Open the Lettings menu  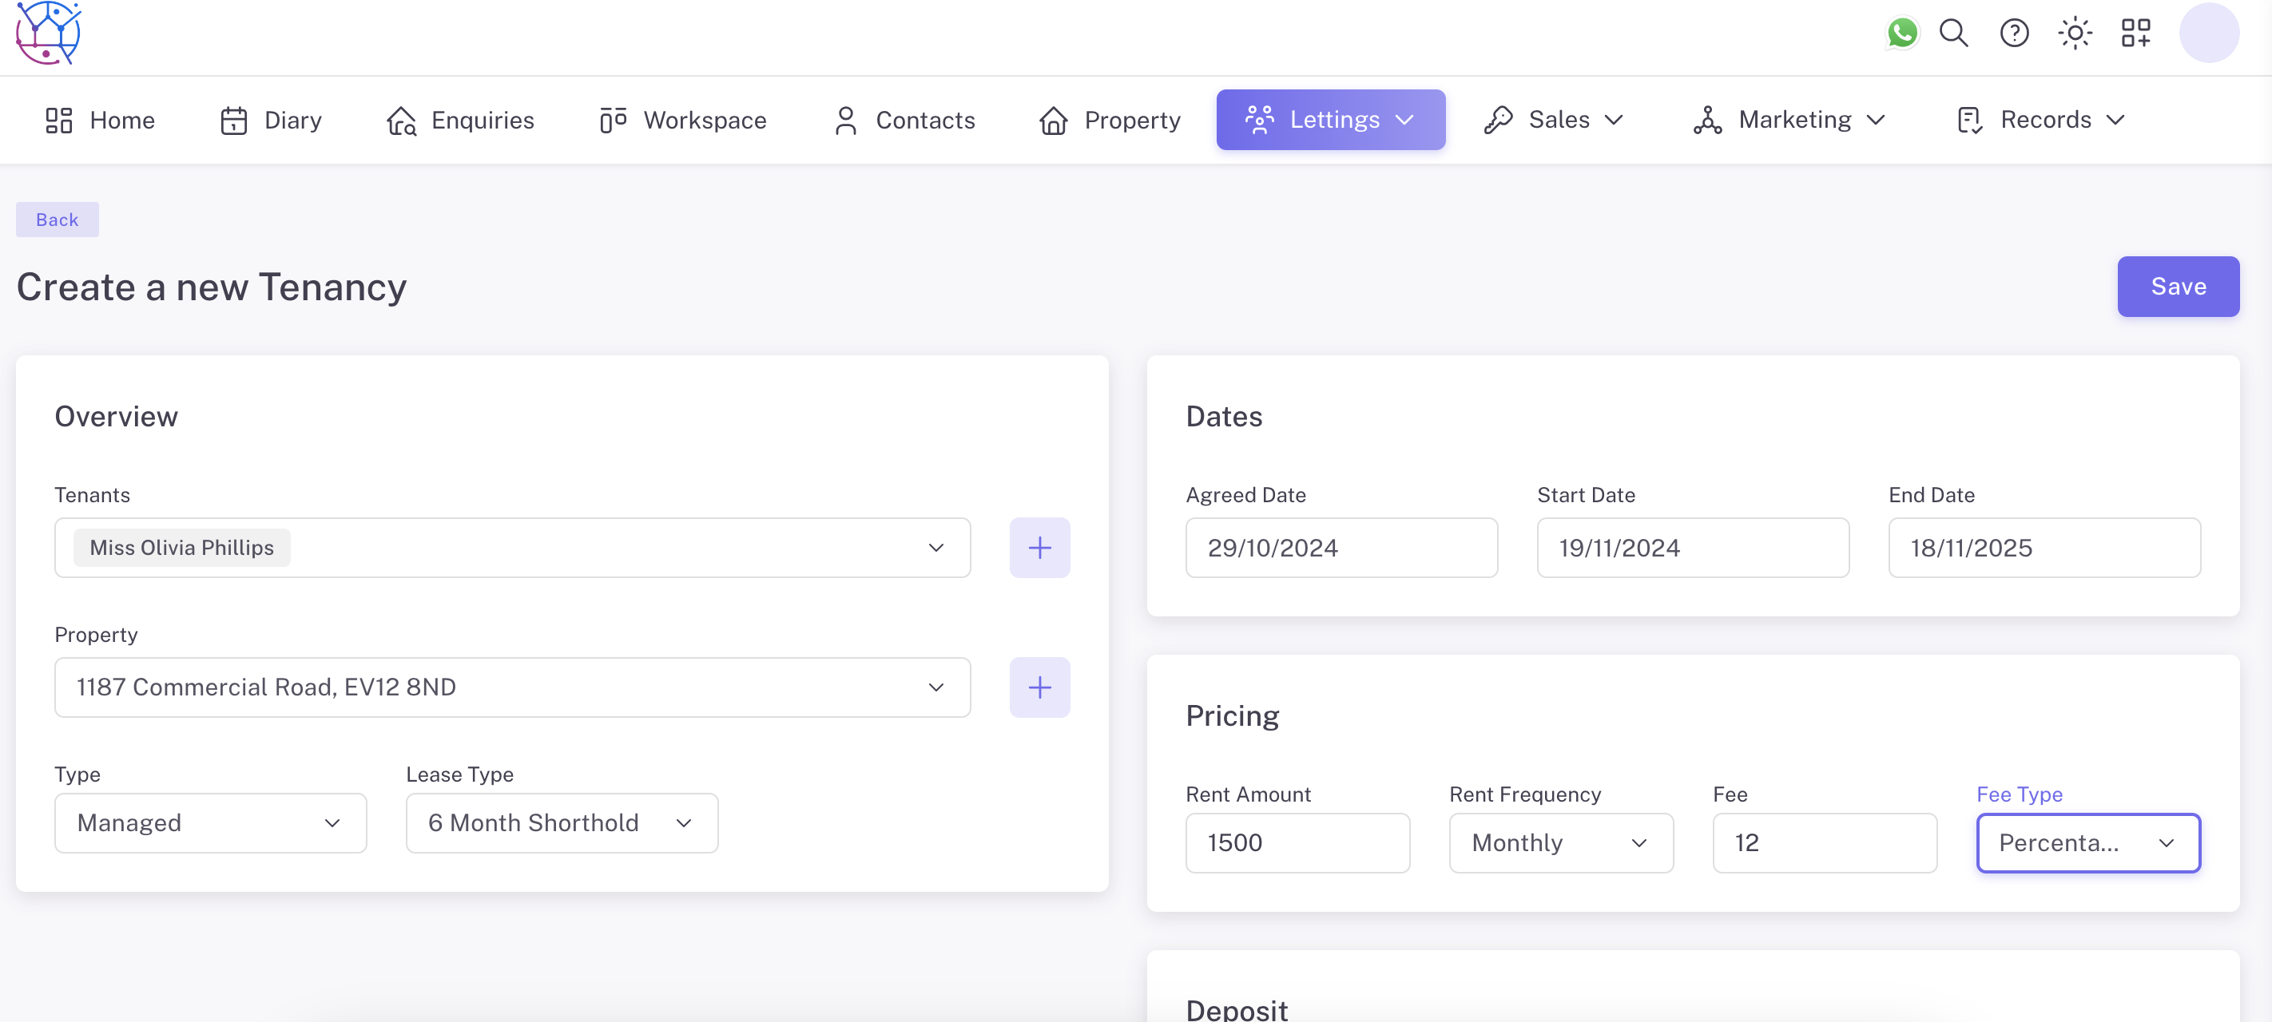(1330, 120)
